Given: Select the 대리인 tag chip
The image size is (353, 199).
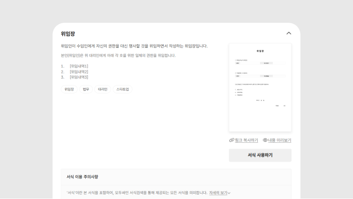Looking at the screenshot, I should (103, 89).
